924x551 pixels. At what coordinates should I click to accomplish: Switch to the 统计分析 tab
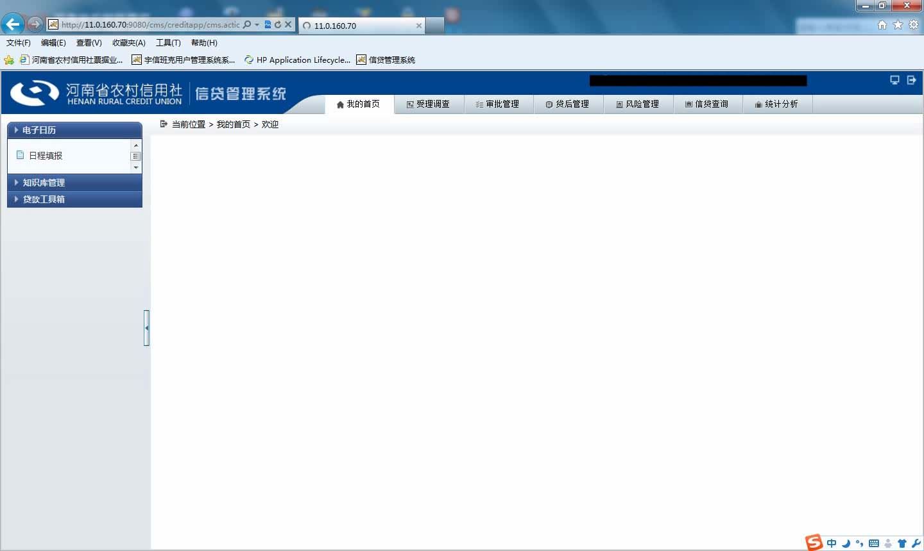[x=778, y=104]
